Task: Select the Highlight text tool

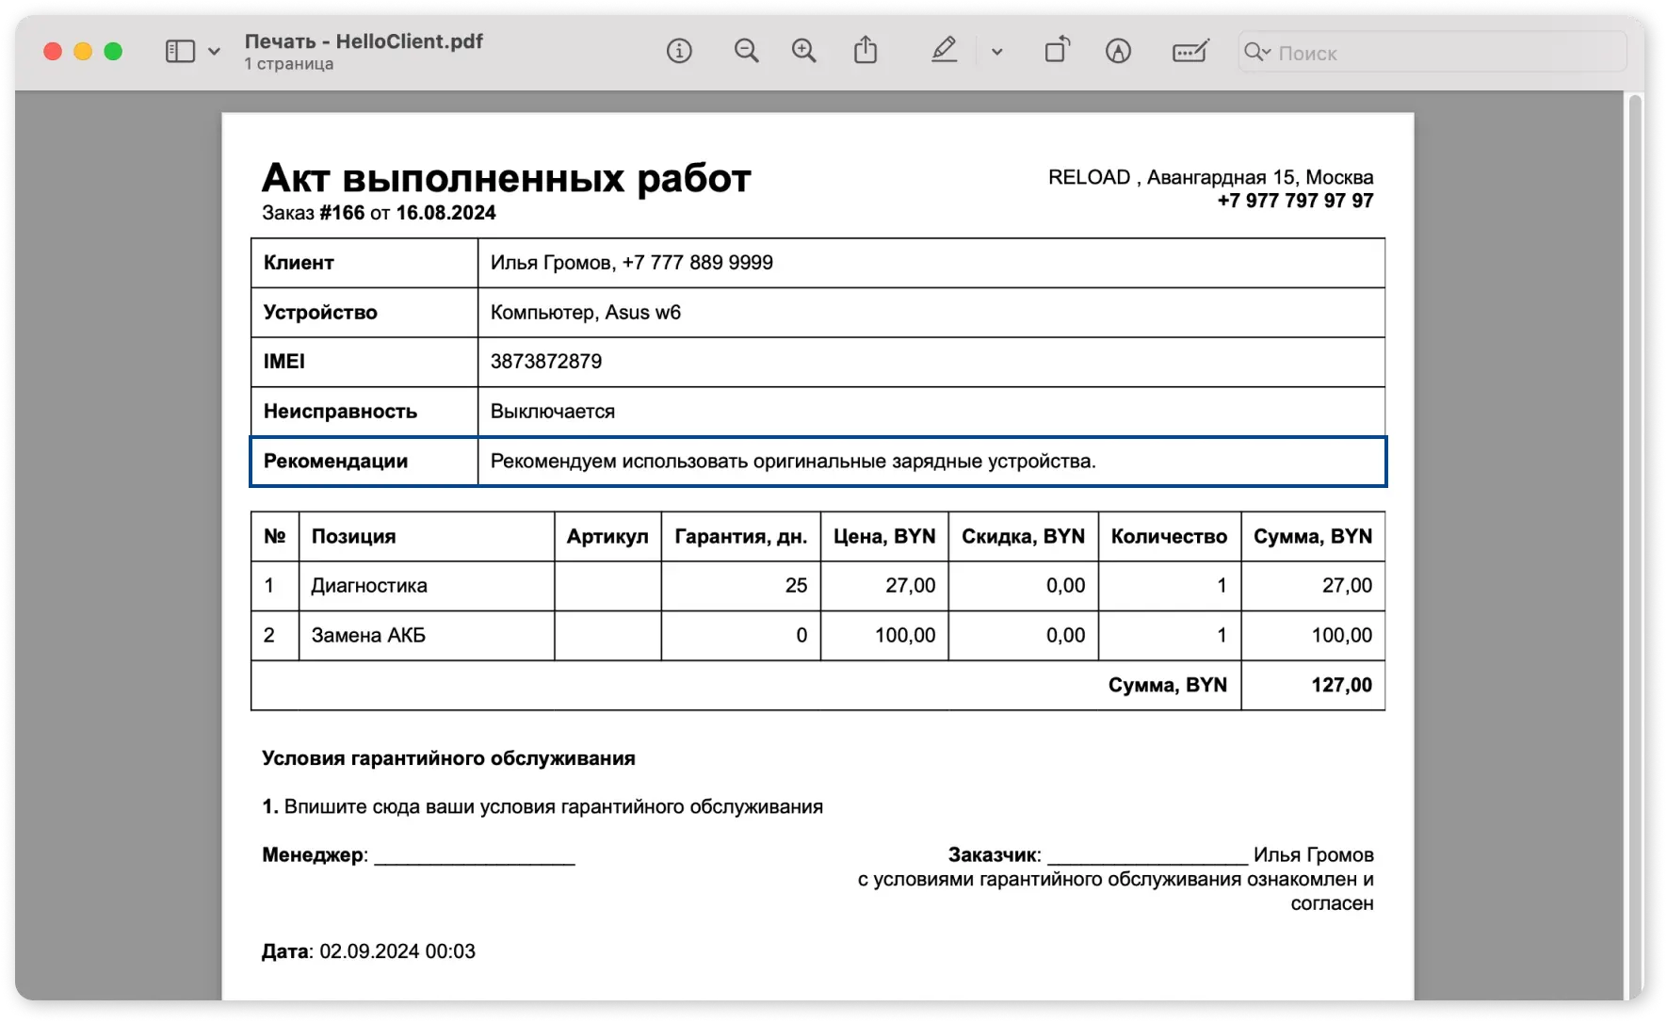Action: [x=945, y=51]
